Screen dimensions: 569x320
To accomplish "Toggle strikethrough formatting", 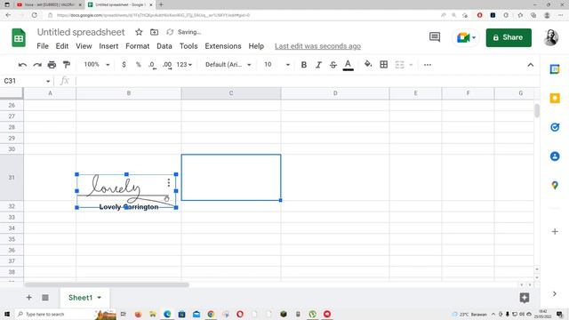I will (333, 65).
